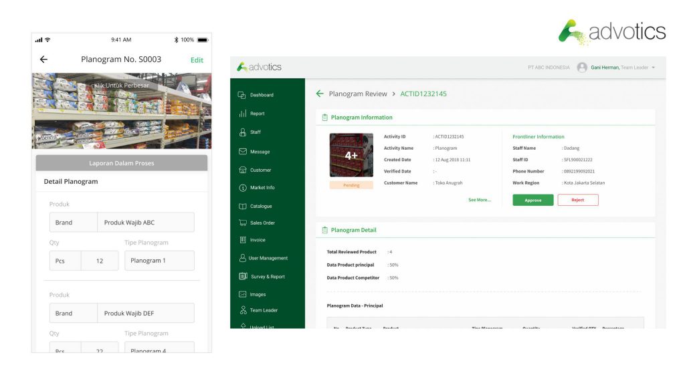Click the created date 12 Aug 2018 11:11
The height and width of the screenshot is (385, 685).
(453, 160)
